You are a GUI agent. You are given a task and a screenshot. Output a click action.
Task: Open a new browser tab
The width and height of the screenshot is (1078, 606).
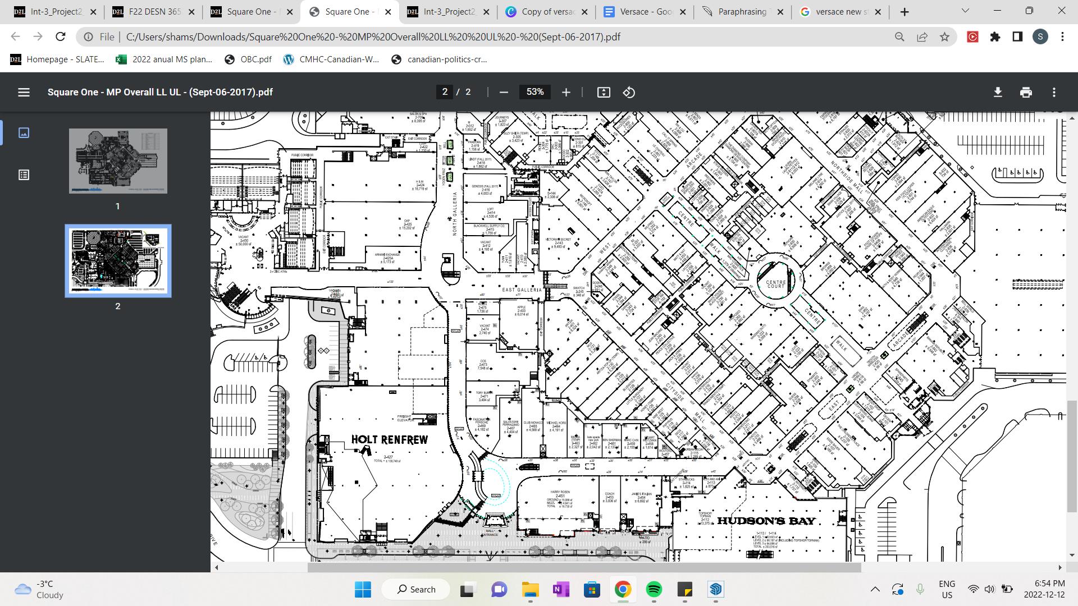click(x=905, y=12)
